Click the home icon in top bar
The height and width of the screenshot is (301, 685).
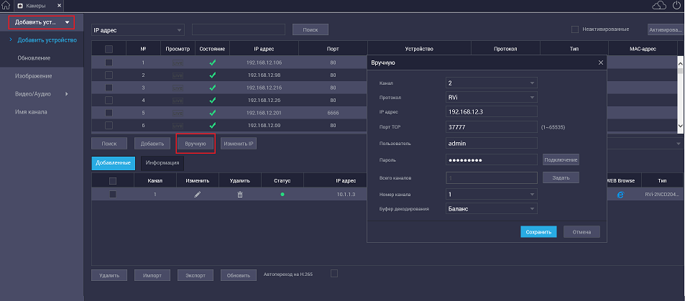tap(6, 6)
